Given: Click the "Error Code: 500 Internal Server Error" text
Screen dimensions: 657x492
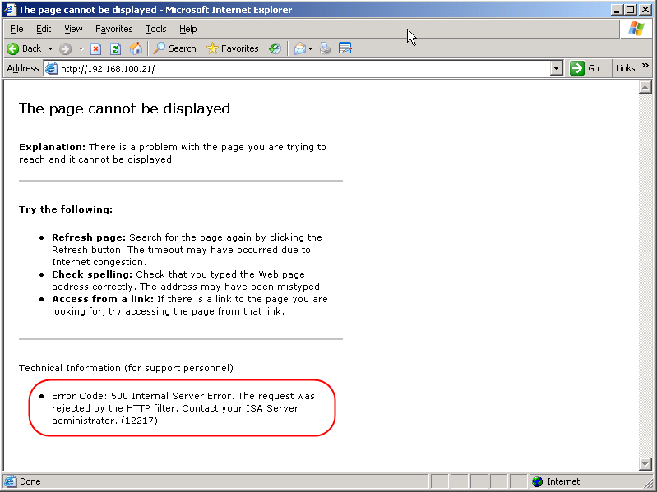Looking at the screenshot, I should (x=141, y=396).
